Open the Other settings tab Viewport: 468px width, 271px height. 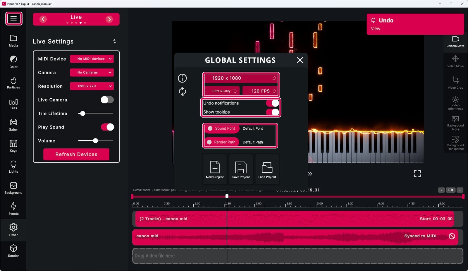tap(13, 230)
